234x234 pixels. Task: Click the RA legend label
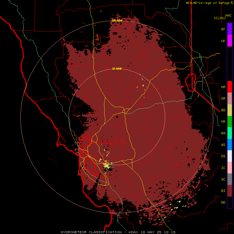pyautogui.click(x=223, y=133)
